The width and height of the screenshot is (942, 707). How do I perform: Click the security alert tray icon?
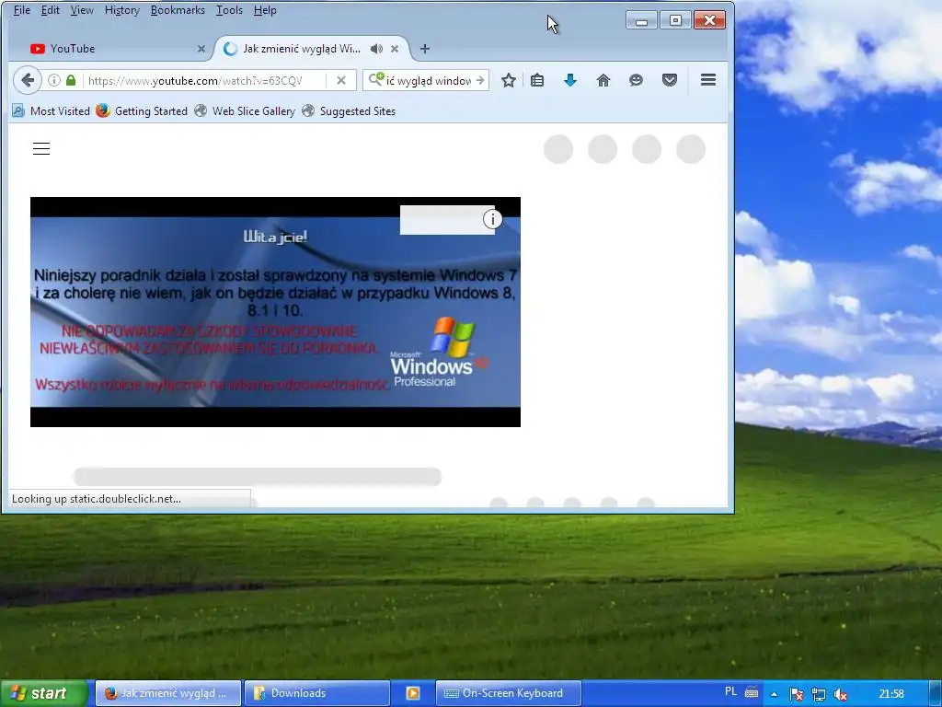(796, 694)
